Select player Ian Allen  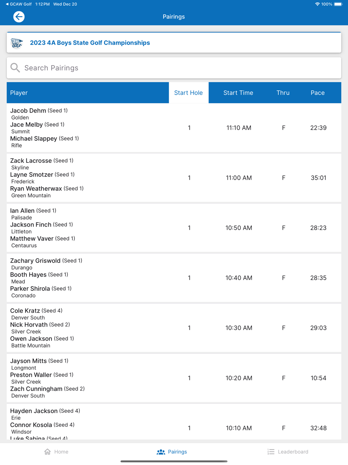click(x=22, y=211)
